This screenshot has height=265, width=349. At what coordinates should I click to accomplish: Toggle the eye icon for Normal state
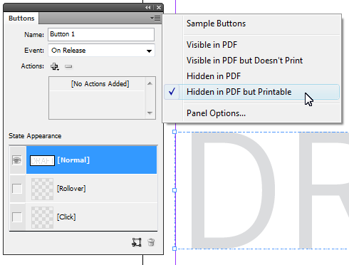point(17,160)
